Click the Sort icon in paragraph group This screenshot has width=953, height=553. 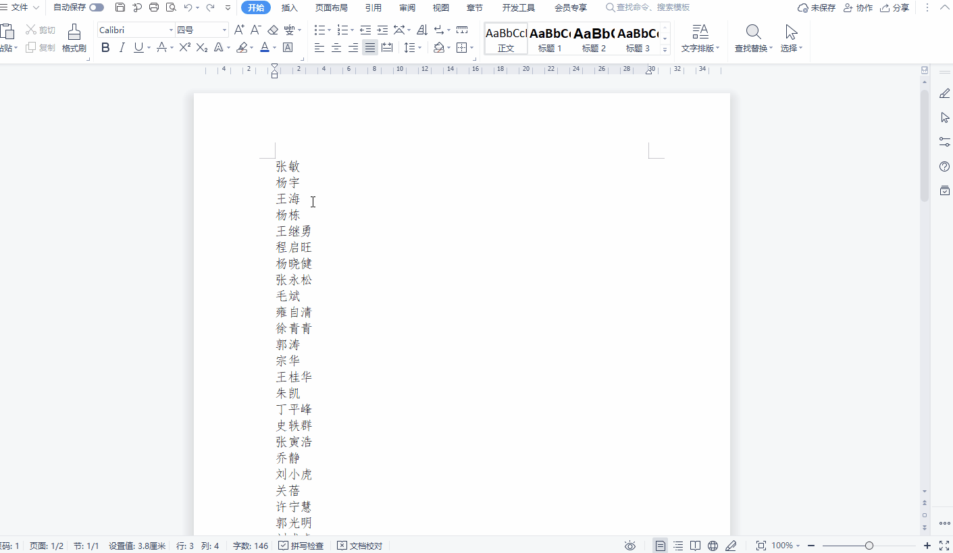pyautogui.click(x=422, y=30)
